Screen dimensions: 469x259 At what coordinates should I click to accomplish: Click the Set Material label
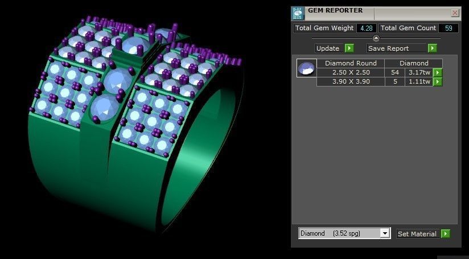point(417,234)
